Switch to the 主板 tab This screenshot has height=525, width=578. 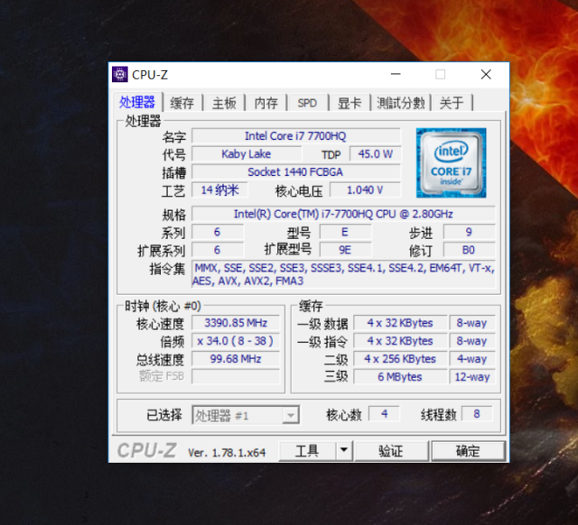(x=224, y=103)
